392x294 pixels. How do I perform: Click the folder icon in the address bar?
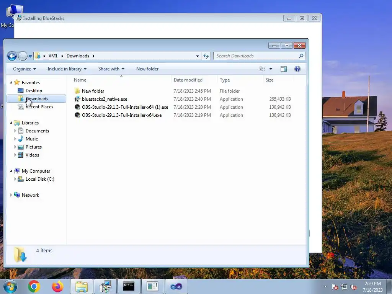(x=38, y=56)
